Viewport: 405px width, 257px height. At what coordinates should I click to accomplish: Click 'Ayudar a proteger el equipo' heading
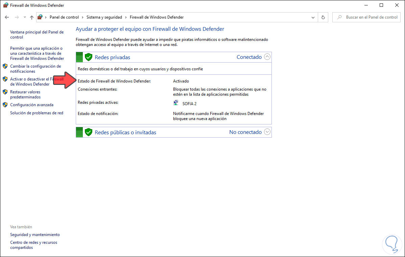(x=150, y=29)
